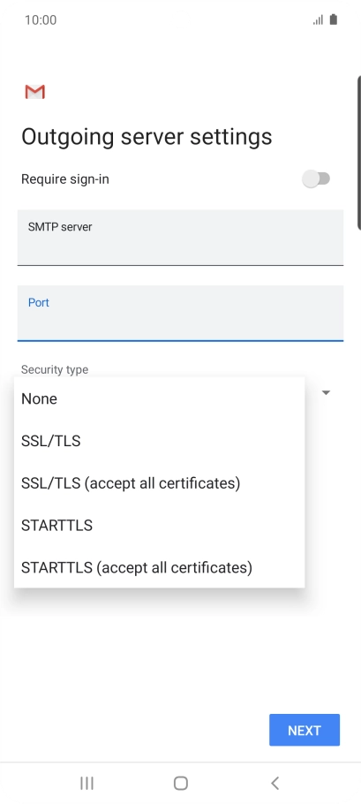Select the STARTTLS option
361x804 pixels.
159,525
